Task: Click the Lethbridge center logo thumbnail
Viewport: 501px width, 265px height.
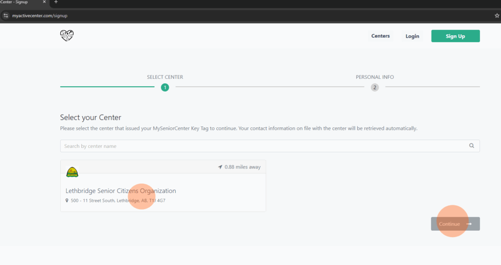Action: pyautogui.click(x=72, y=172)
